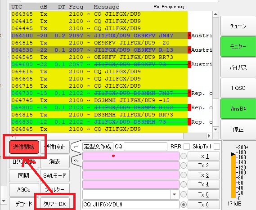Select row 064545 OE9KFV JI1FGX/DU9 RR73
The width and height of the screenshot is (256, 210).
click(x=99, y=57)
